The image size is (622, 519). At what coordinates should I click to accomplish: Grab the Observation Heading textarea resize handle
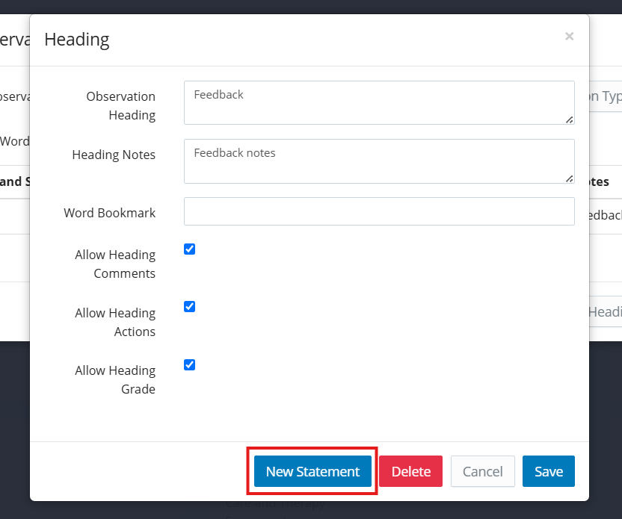(x=570, y=119)
